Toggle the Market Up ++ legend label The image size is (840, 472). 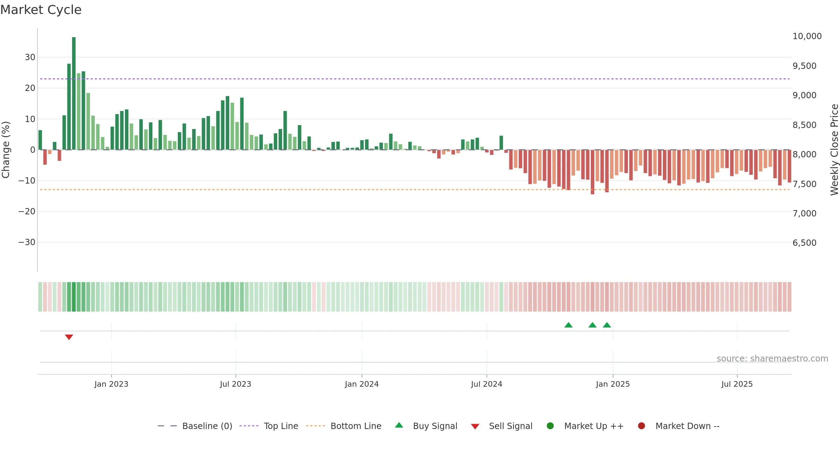tap(594, 426)
